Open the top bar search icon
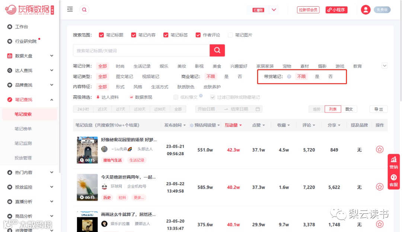 (x=84, y=10)
